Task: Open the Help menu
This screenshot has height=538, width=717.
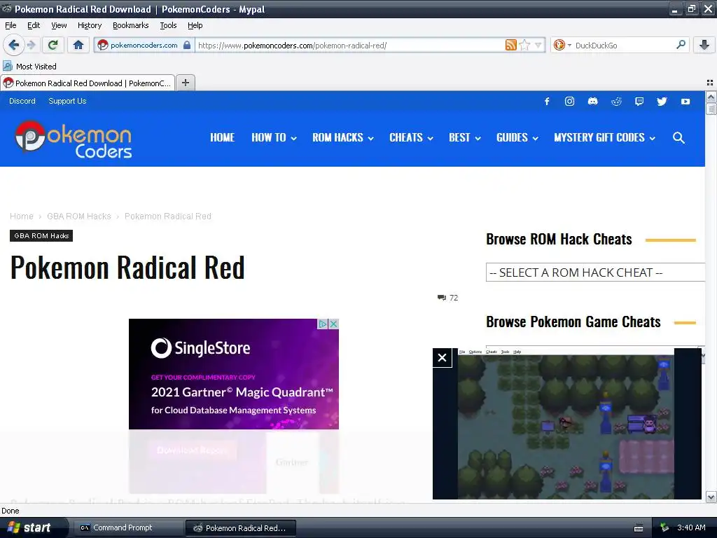Action: [x=195, y=25]
